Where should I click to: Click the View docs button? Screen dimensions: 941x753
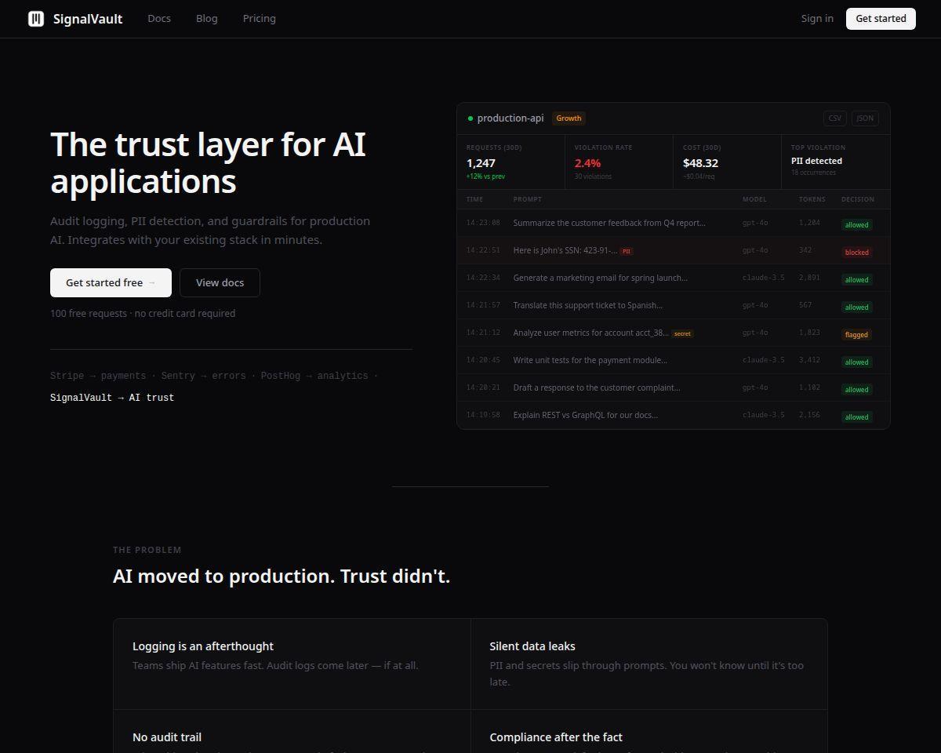[220, 282]
